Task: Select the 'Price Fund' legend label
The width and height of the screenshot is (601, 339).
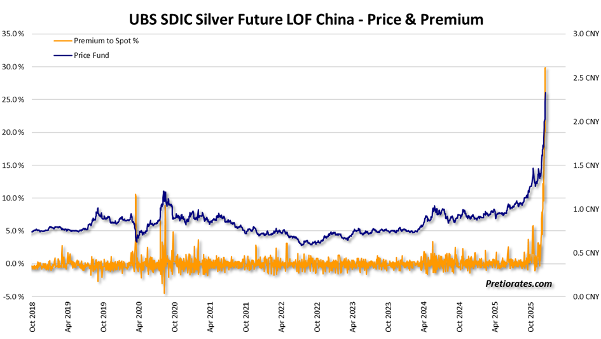Action: coord(92,55)
